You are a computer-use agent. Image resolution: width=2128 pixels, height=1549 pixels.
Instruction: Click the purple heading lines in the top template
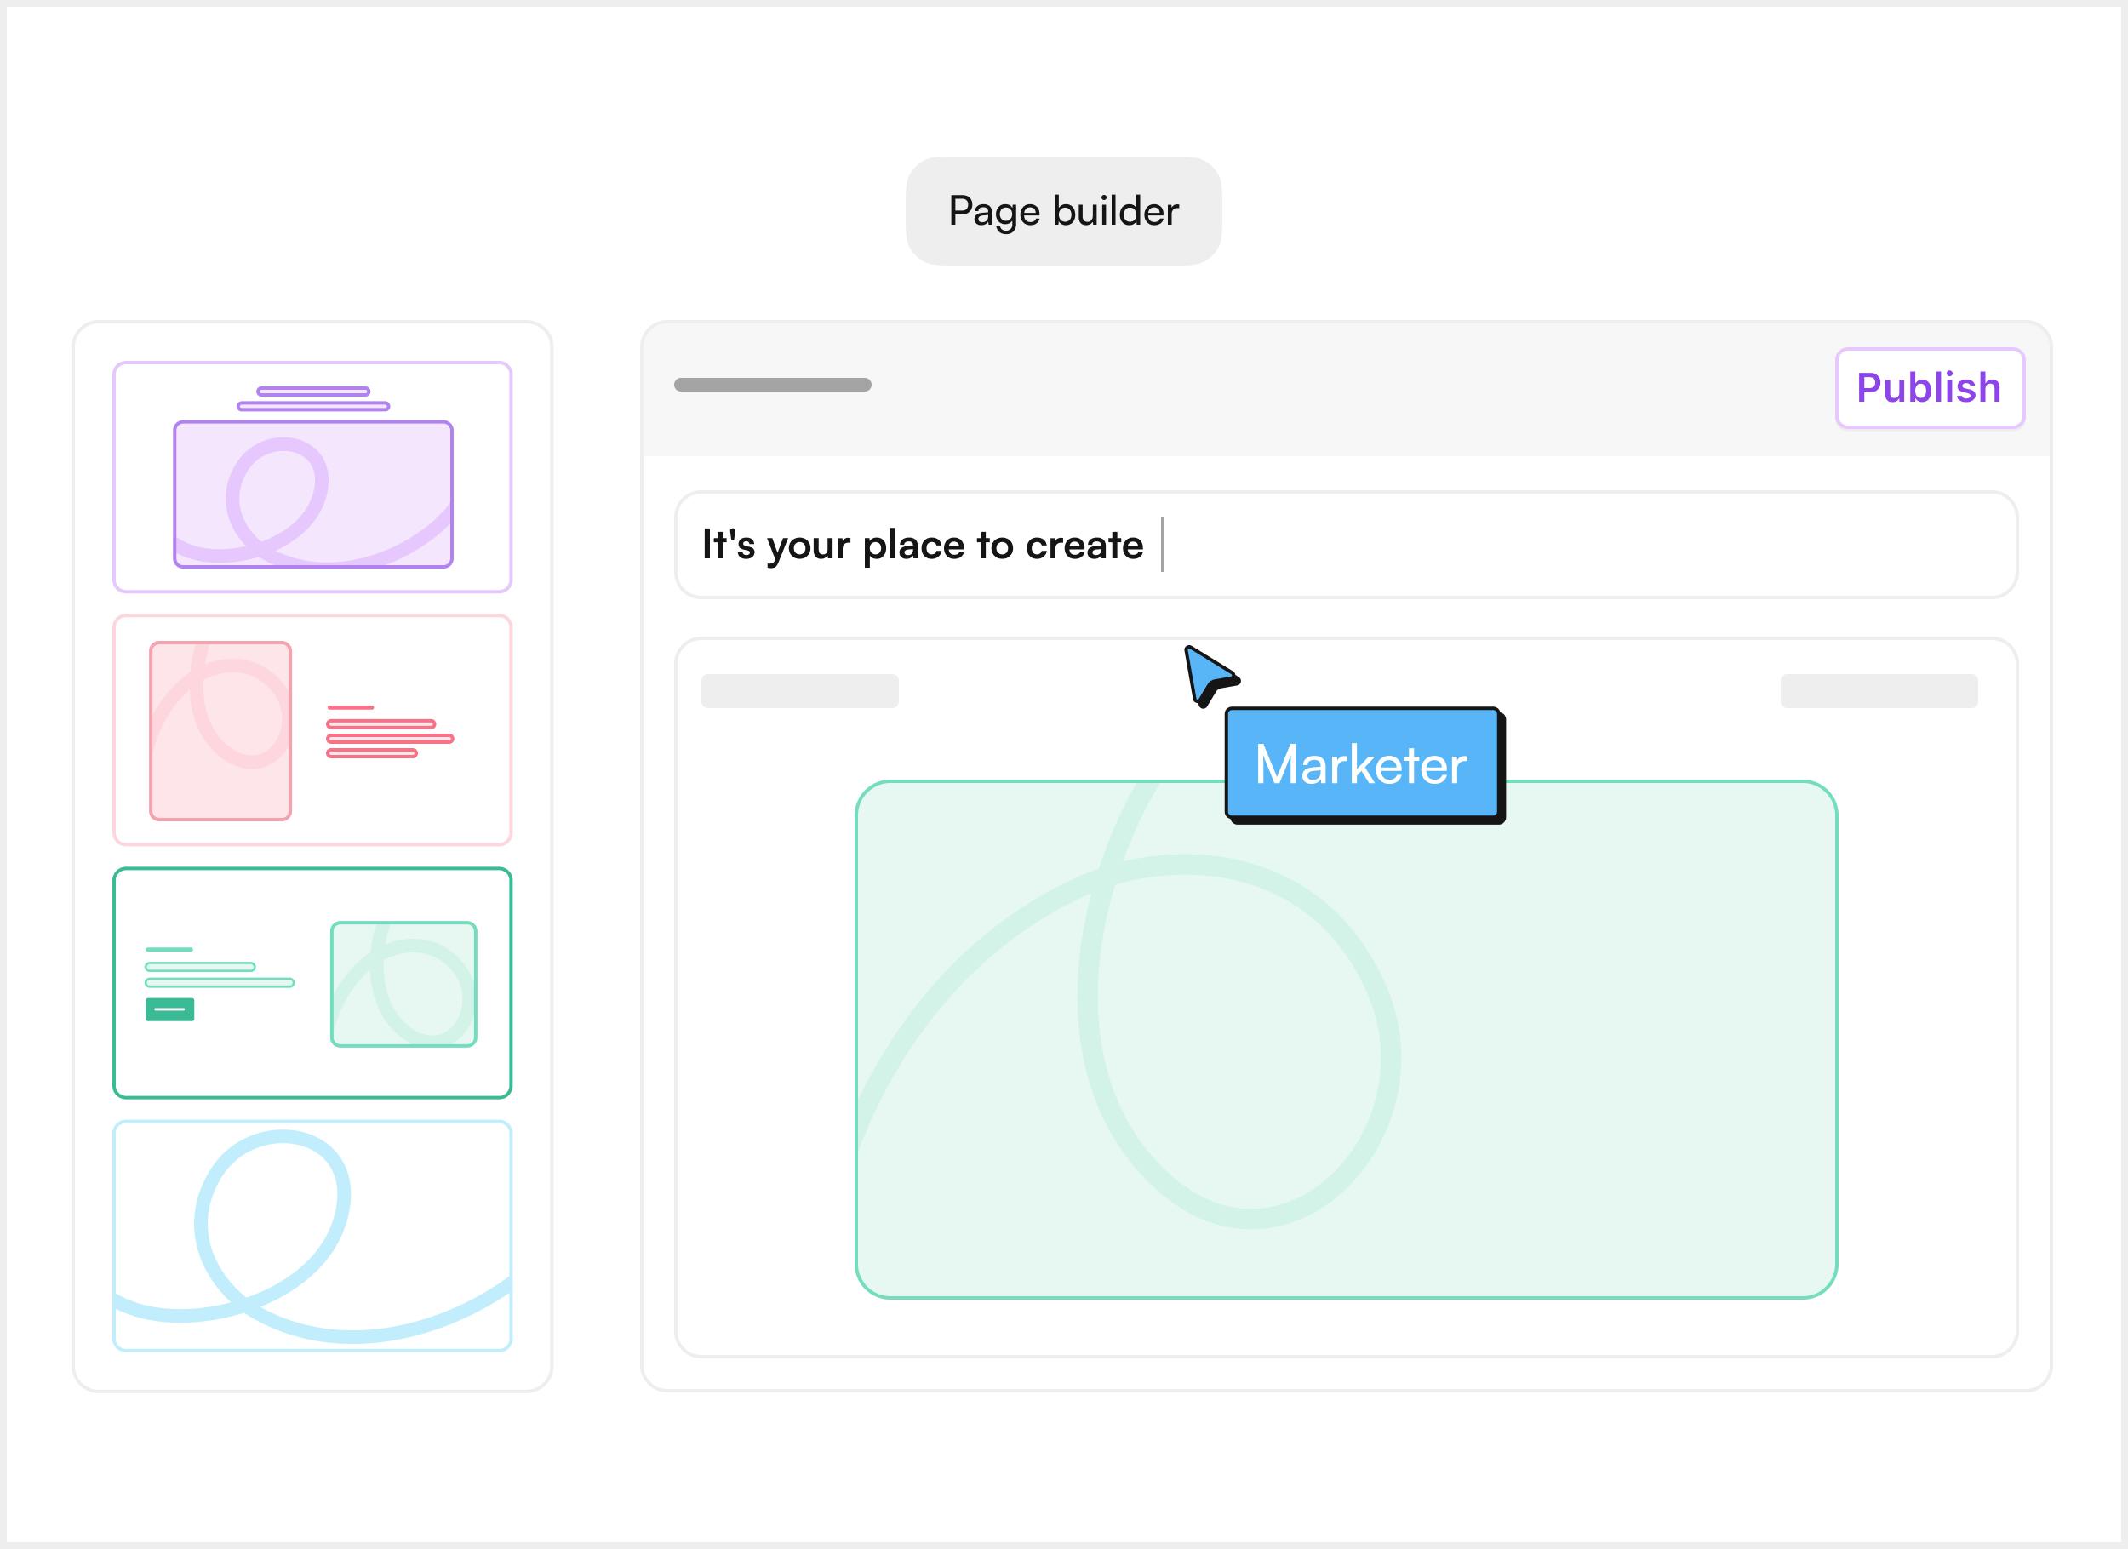click(312, 399)
